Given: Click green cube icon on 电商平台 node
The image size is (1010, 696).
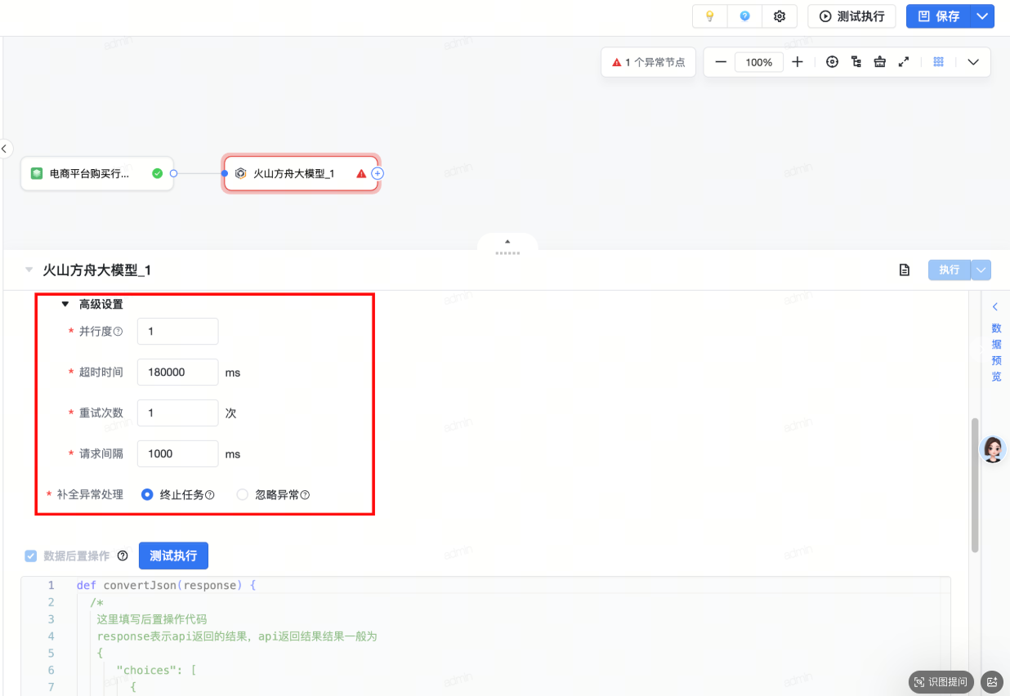Looking at the screenshot, I should 37,173.
